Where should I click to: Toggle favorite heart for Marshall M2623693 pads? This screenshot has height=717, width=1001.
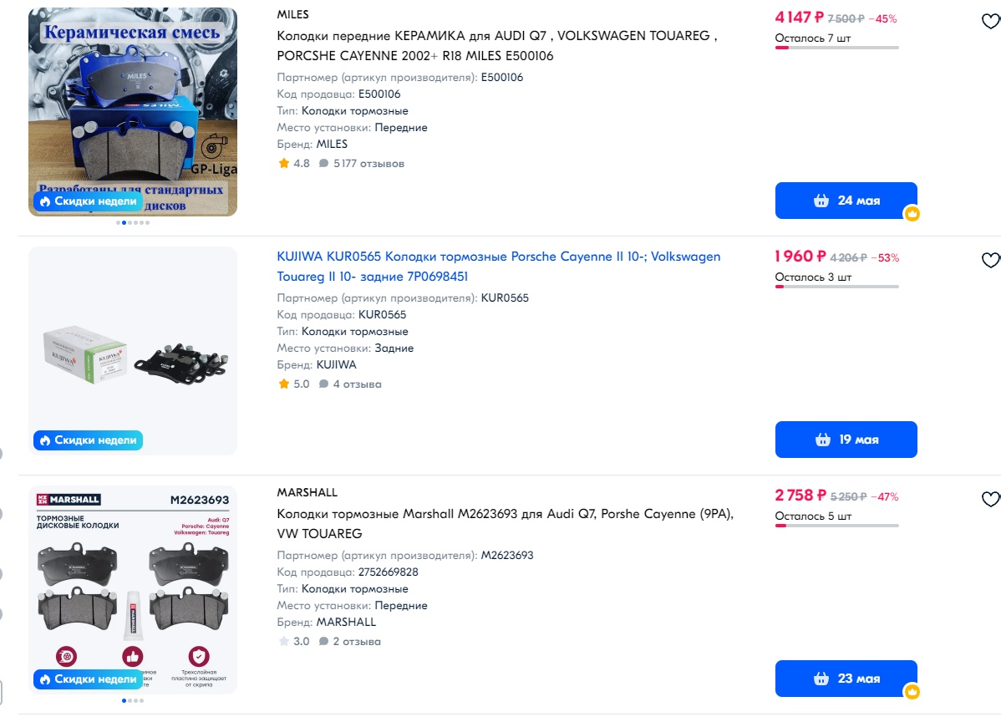tap(991, 499)
